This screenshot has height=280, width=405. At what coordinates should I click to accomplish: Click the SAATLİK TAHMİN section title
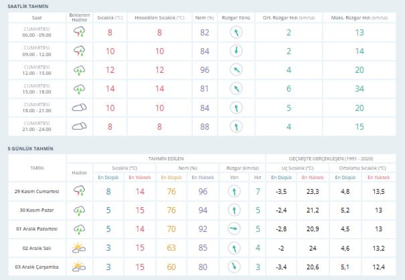[28, 6]
